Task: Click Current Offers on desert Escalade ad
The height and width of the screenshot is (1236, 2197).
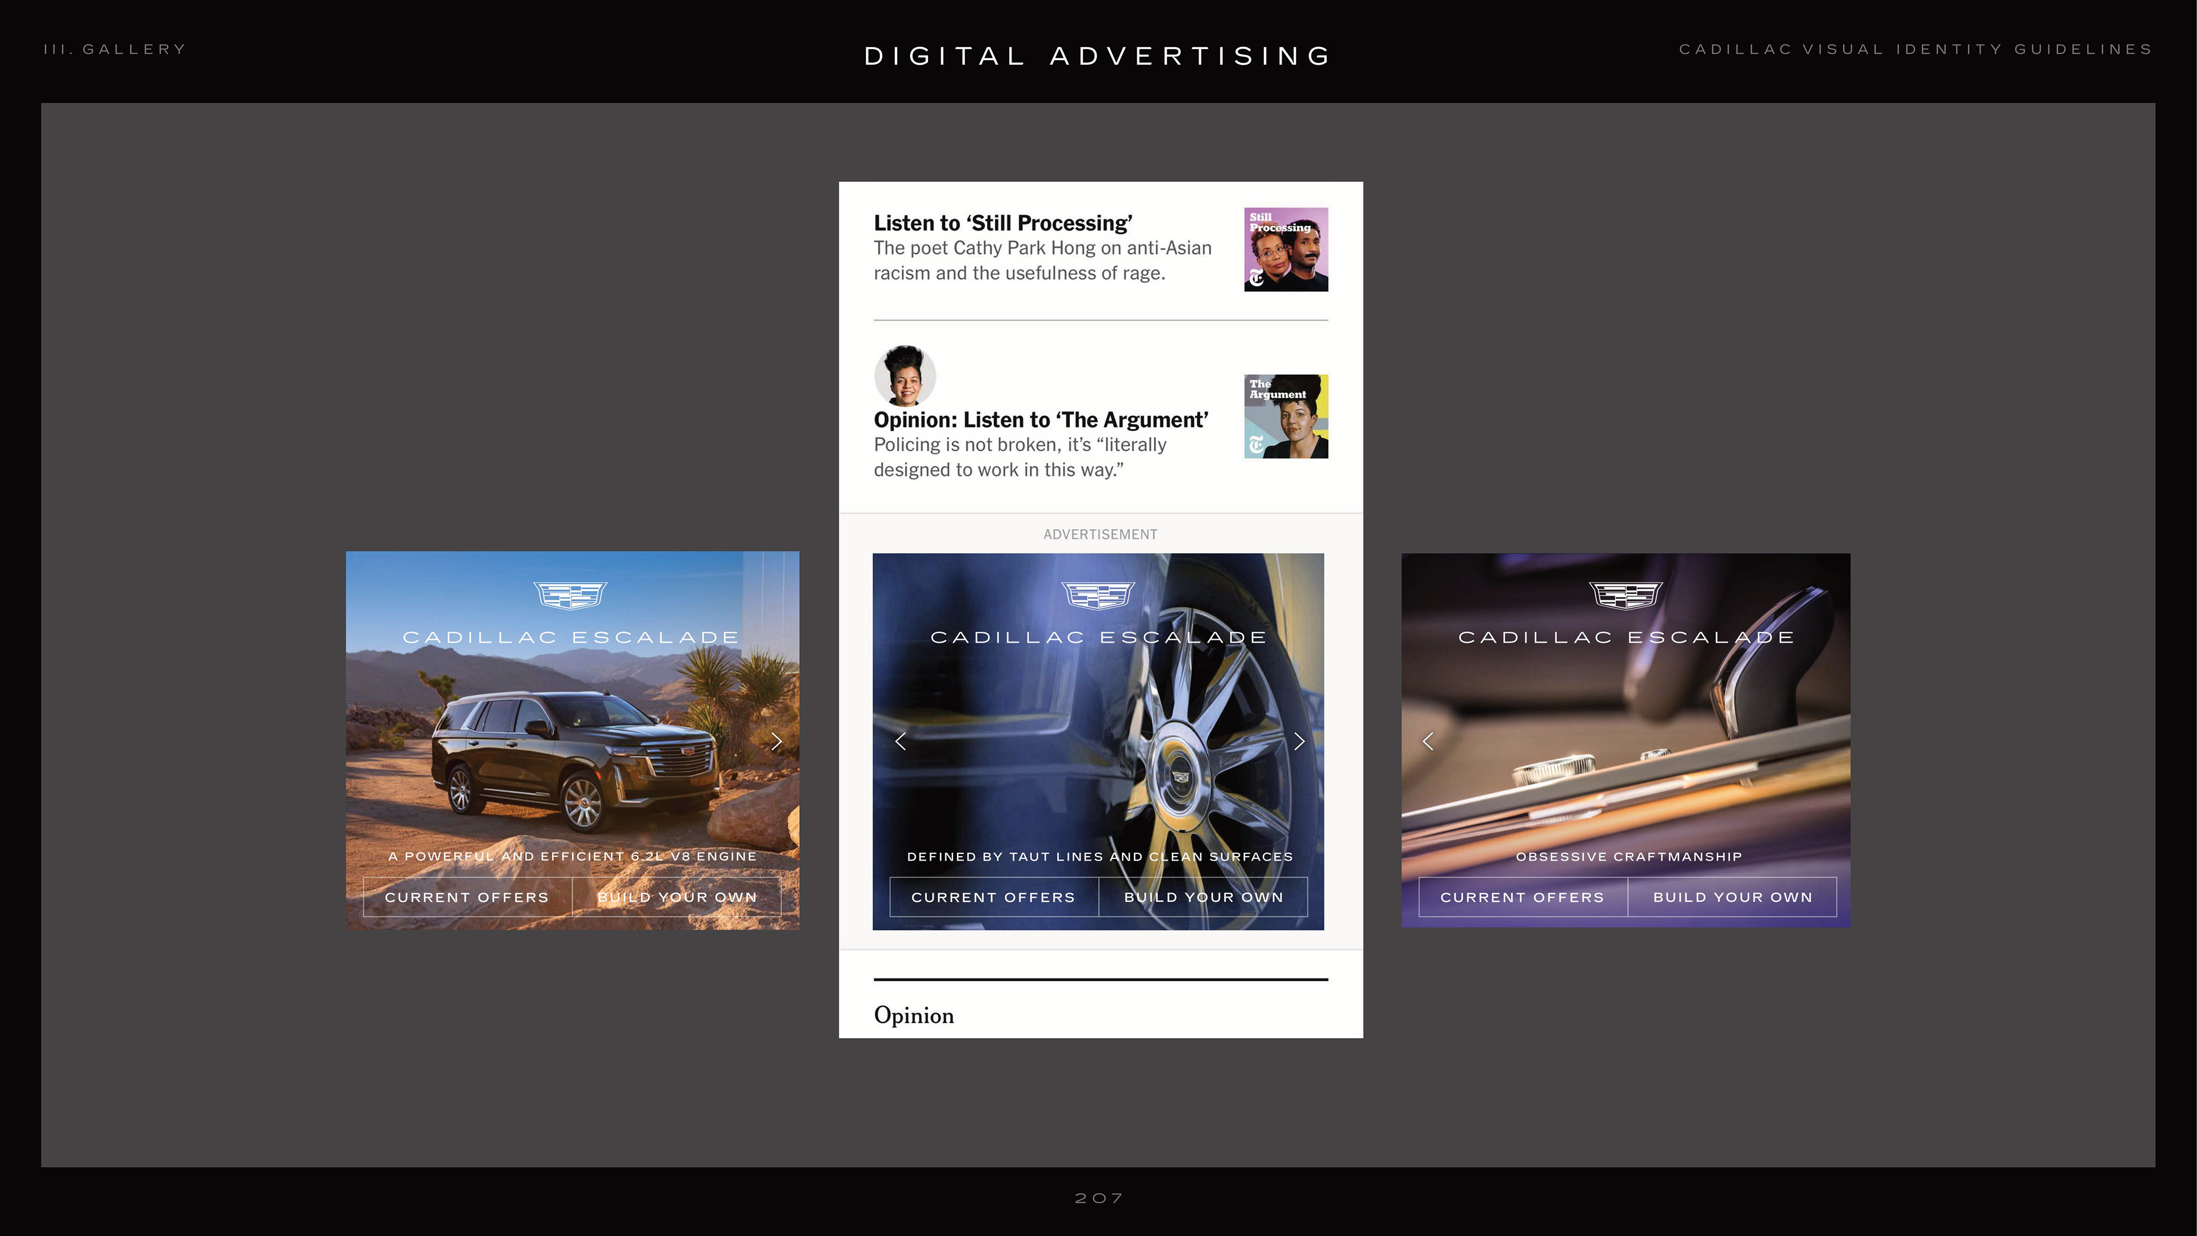Action: 466,897
